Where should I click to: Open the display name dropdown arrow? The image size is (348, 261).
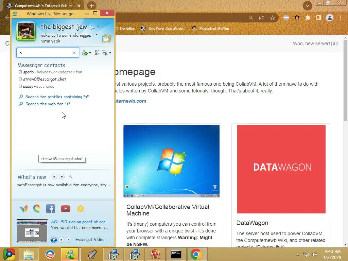[98, 27]
